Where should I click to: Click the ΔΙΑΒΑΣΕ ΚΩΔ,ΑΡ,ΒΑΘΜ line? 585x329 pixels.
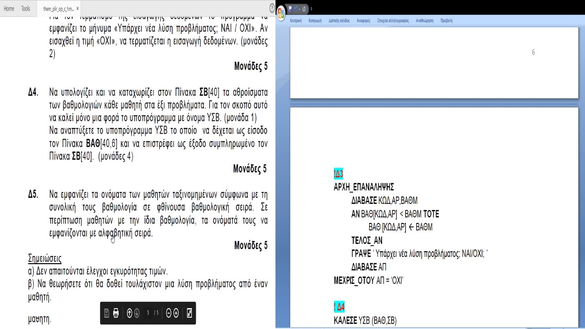click(384, 200)
